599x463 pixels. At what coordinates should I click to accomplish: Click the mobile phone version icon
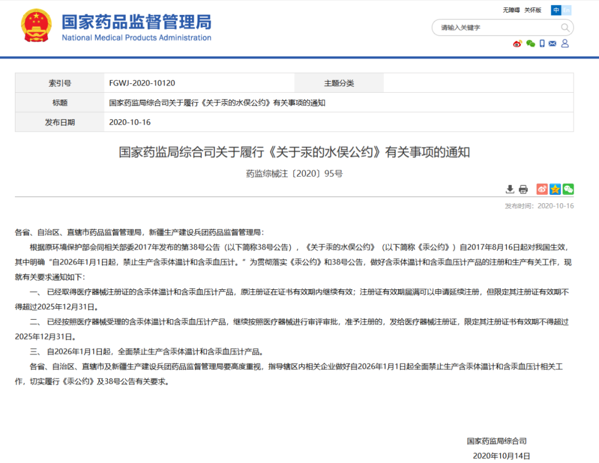542,44
